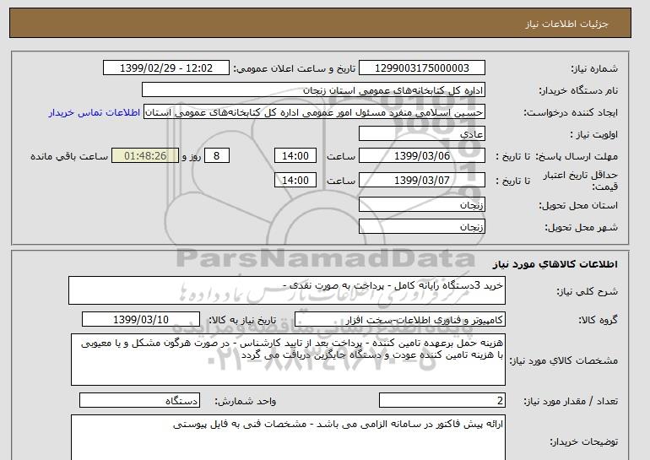Screen dimensions: 650x460
Task: Click the request creator field
Action: pyautogui.click(x=314, y=112)
